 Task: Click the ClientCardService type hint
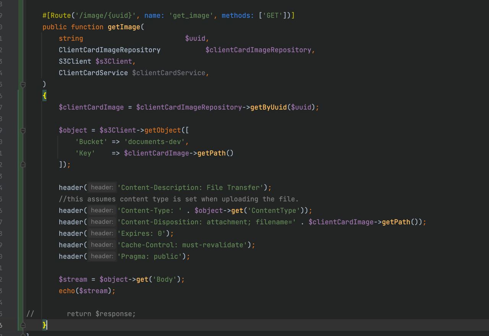pyautogui.click(x=93, y=73)
